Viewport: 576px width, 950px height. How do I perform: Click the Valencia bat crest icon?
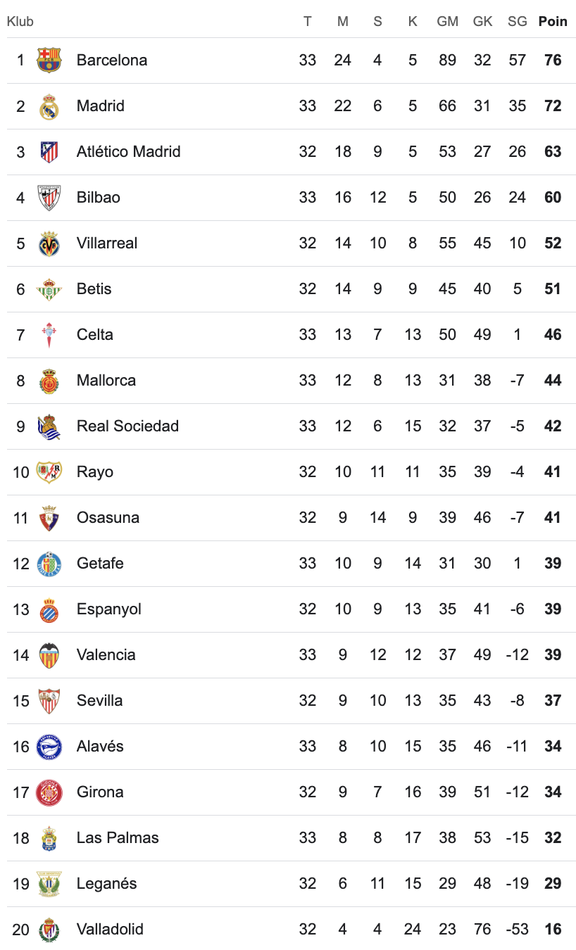tap(49, 655)
